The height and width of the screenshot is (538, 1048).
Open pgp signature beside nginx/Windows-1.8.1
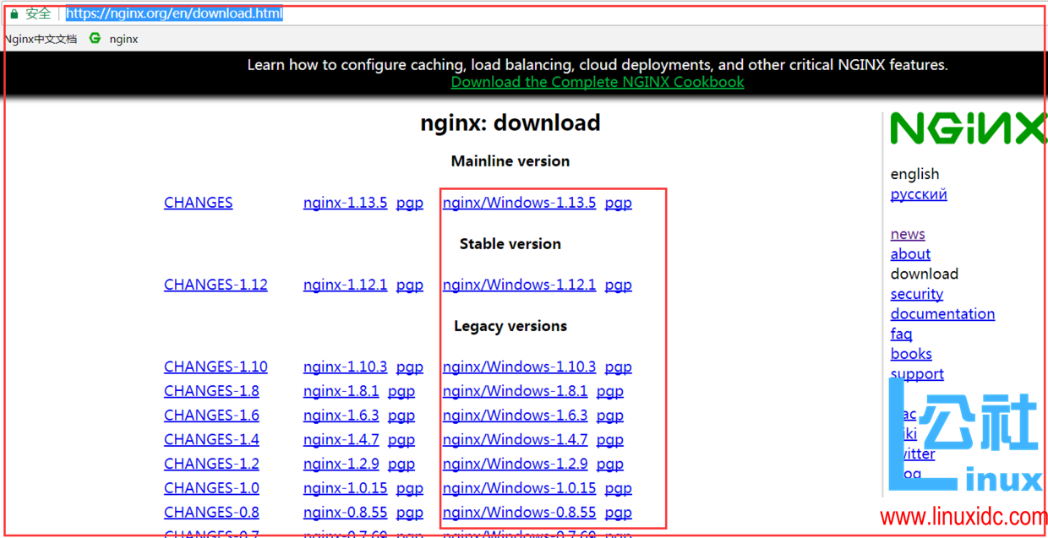pos(610,391)
